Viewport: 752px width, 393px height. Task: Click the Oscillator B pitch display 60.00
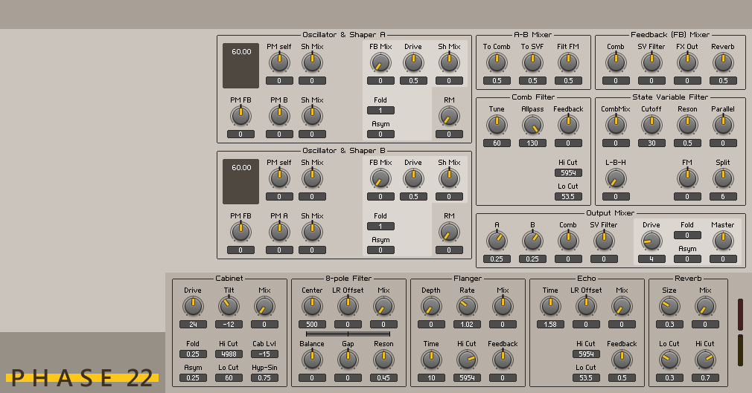pos(240,181)
